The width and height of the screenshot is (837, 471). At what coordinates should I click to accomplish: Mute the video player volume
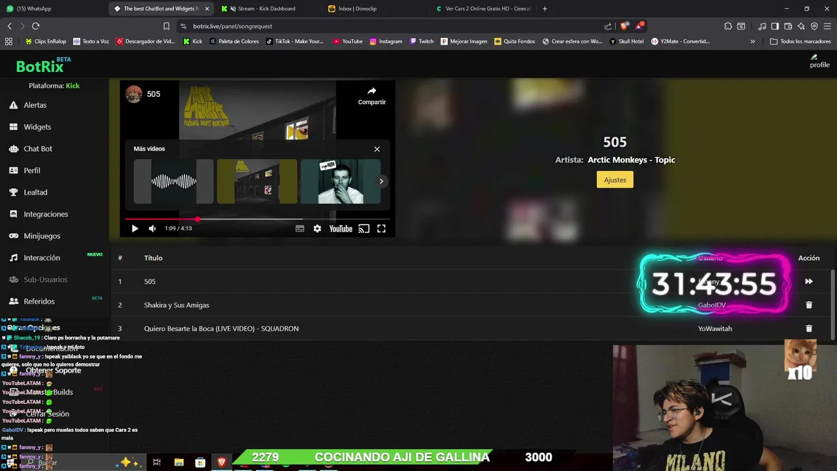[x=152, y=228]
